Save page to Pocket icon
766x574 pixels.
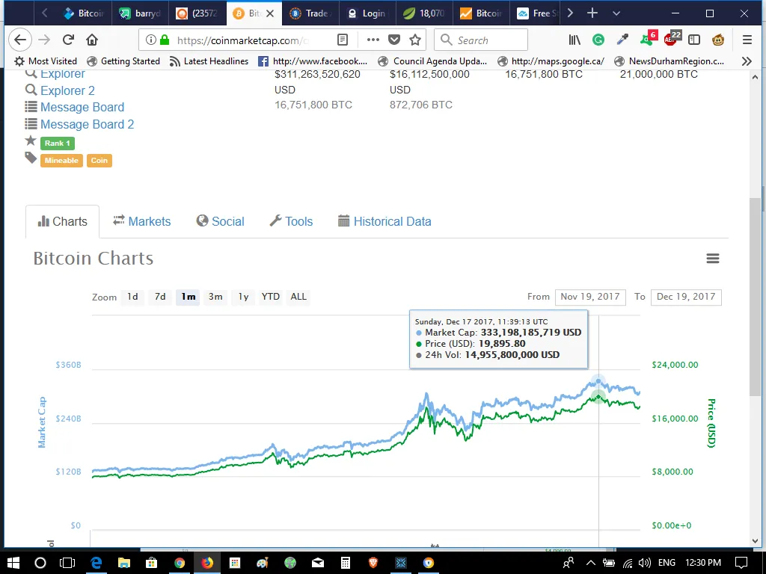click(394, 40)
